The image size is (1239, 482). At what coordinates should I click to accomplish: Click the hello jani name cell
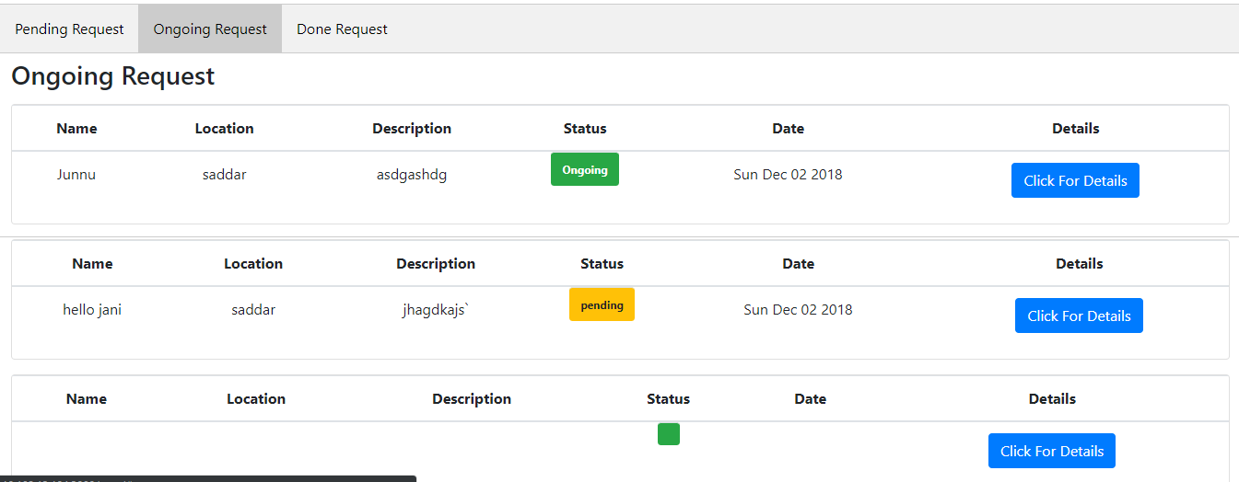pos(92,310)
